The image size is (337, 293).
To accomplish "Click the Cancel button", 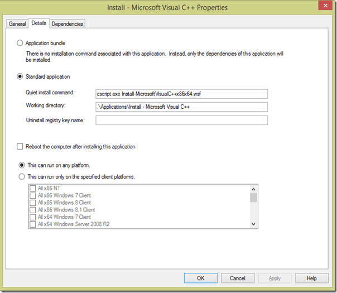I will tap(238, 278).
